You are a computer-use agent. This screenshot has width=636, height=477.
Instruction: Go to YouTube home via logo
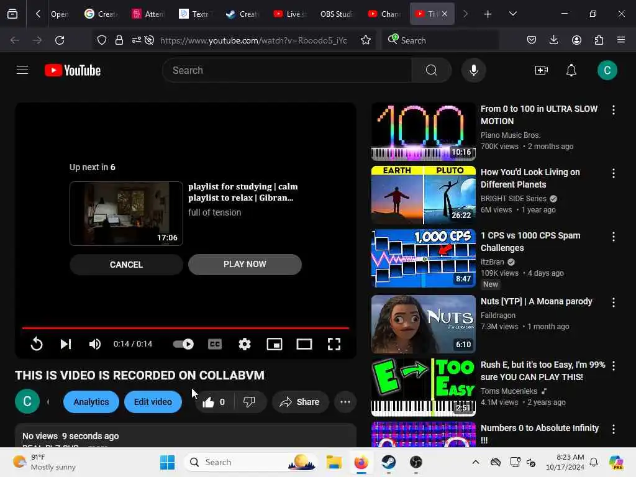point(73,70)
